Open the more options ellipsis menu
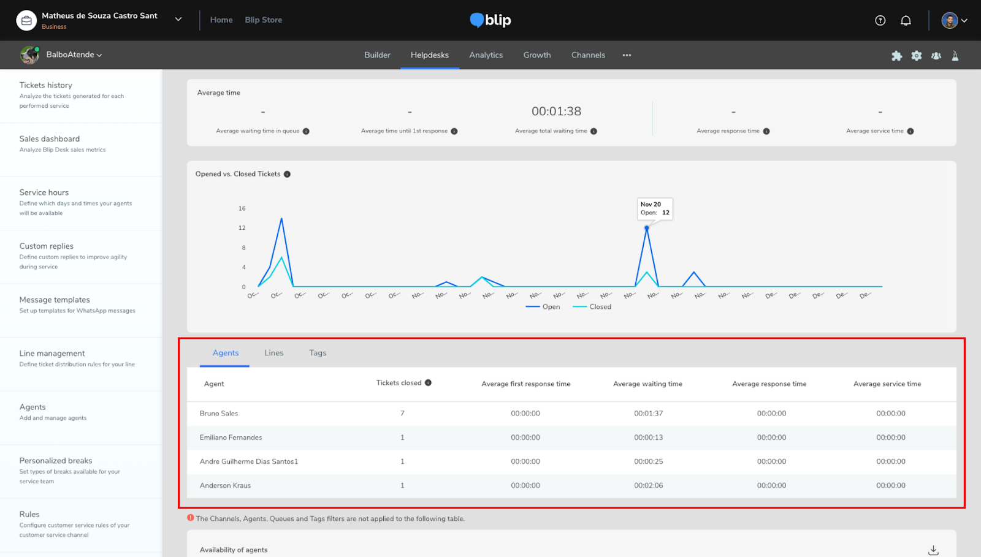This screenshot has height=557, width=981. coord(627,55)
